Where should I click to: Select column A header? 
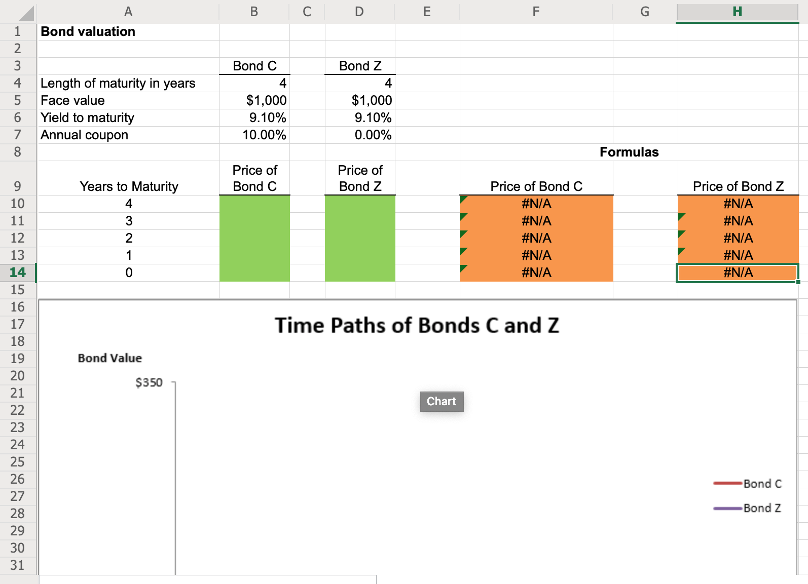128,12
